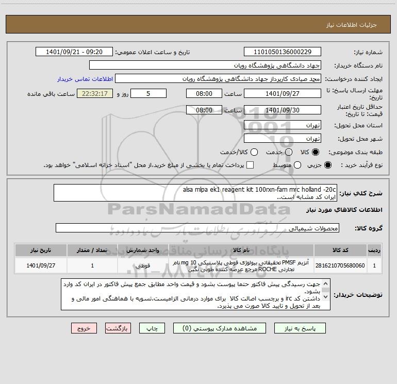
Task: Click item code 281621070568​0060 cell
Action: [x=340, y=265]
